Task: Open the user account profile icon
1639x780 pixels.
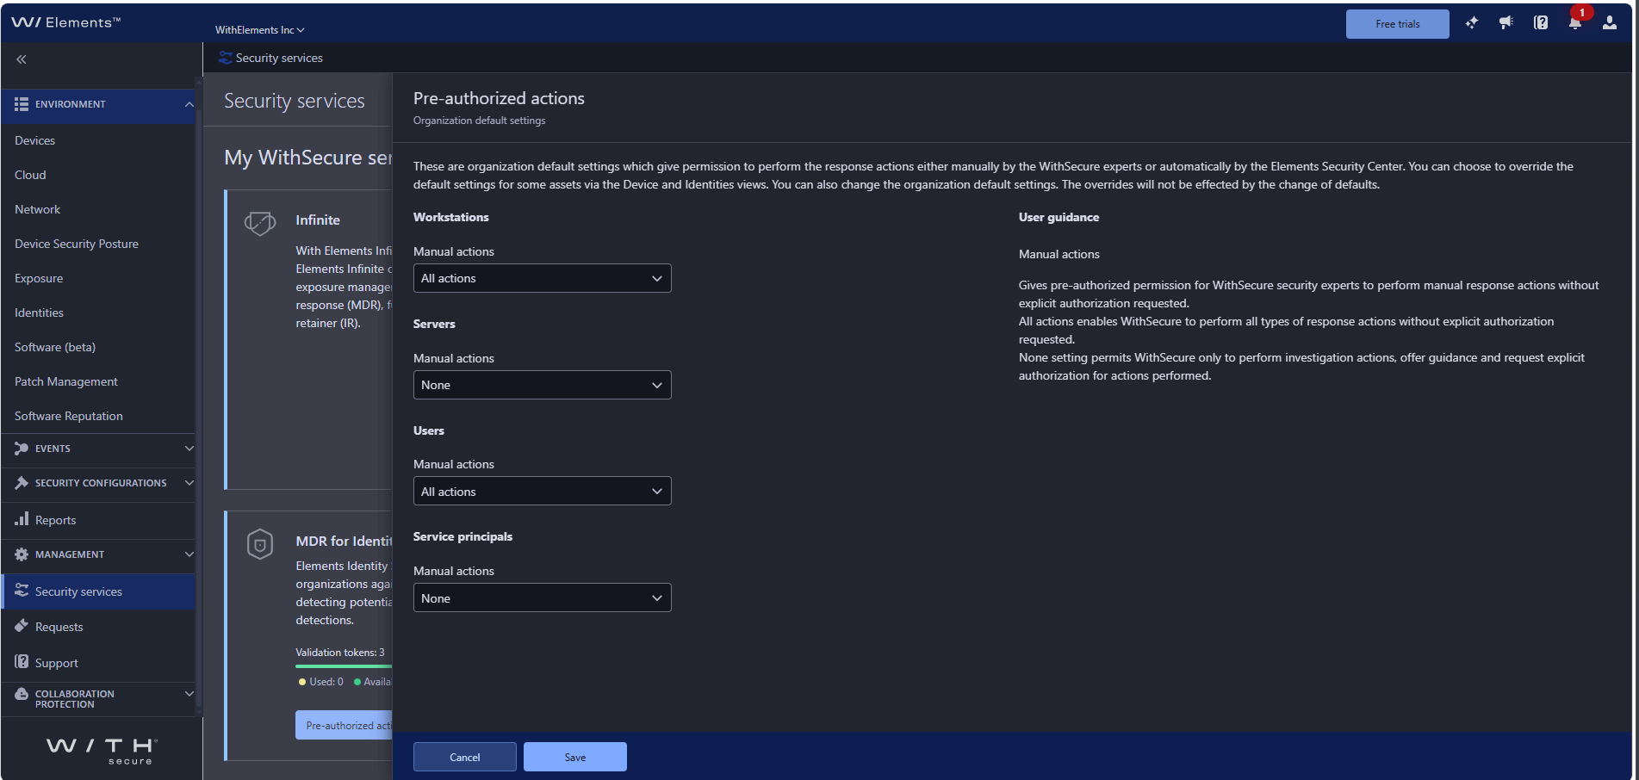Action: (1610, 23)
